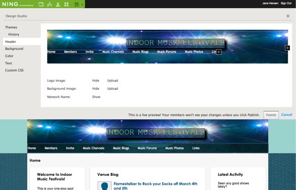Select Header in Design Studio sidebar
This screenshot has width=296, height=190.
click(x=22, y=42)
